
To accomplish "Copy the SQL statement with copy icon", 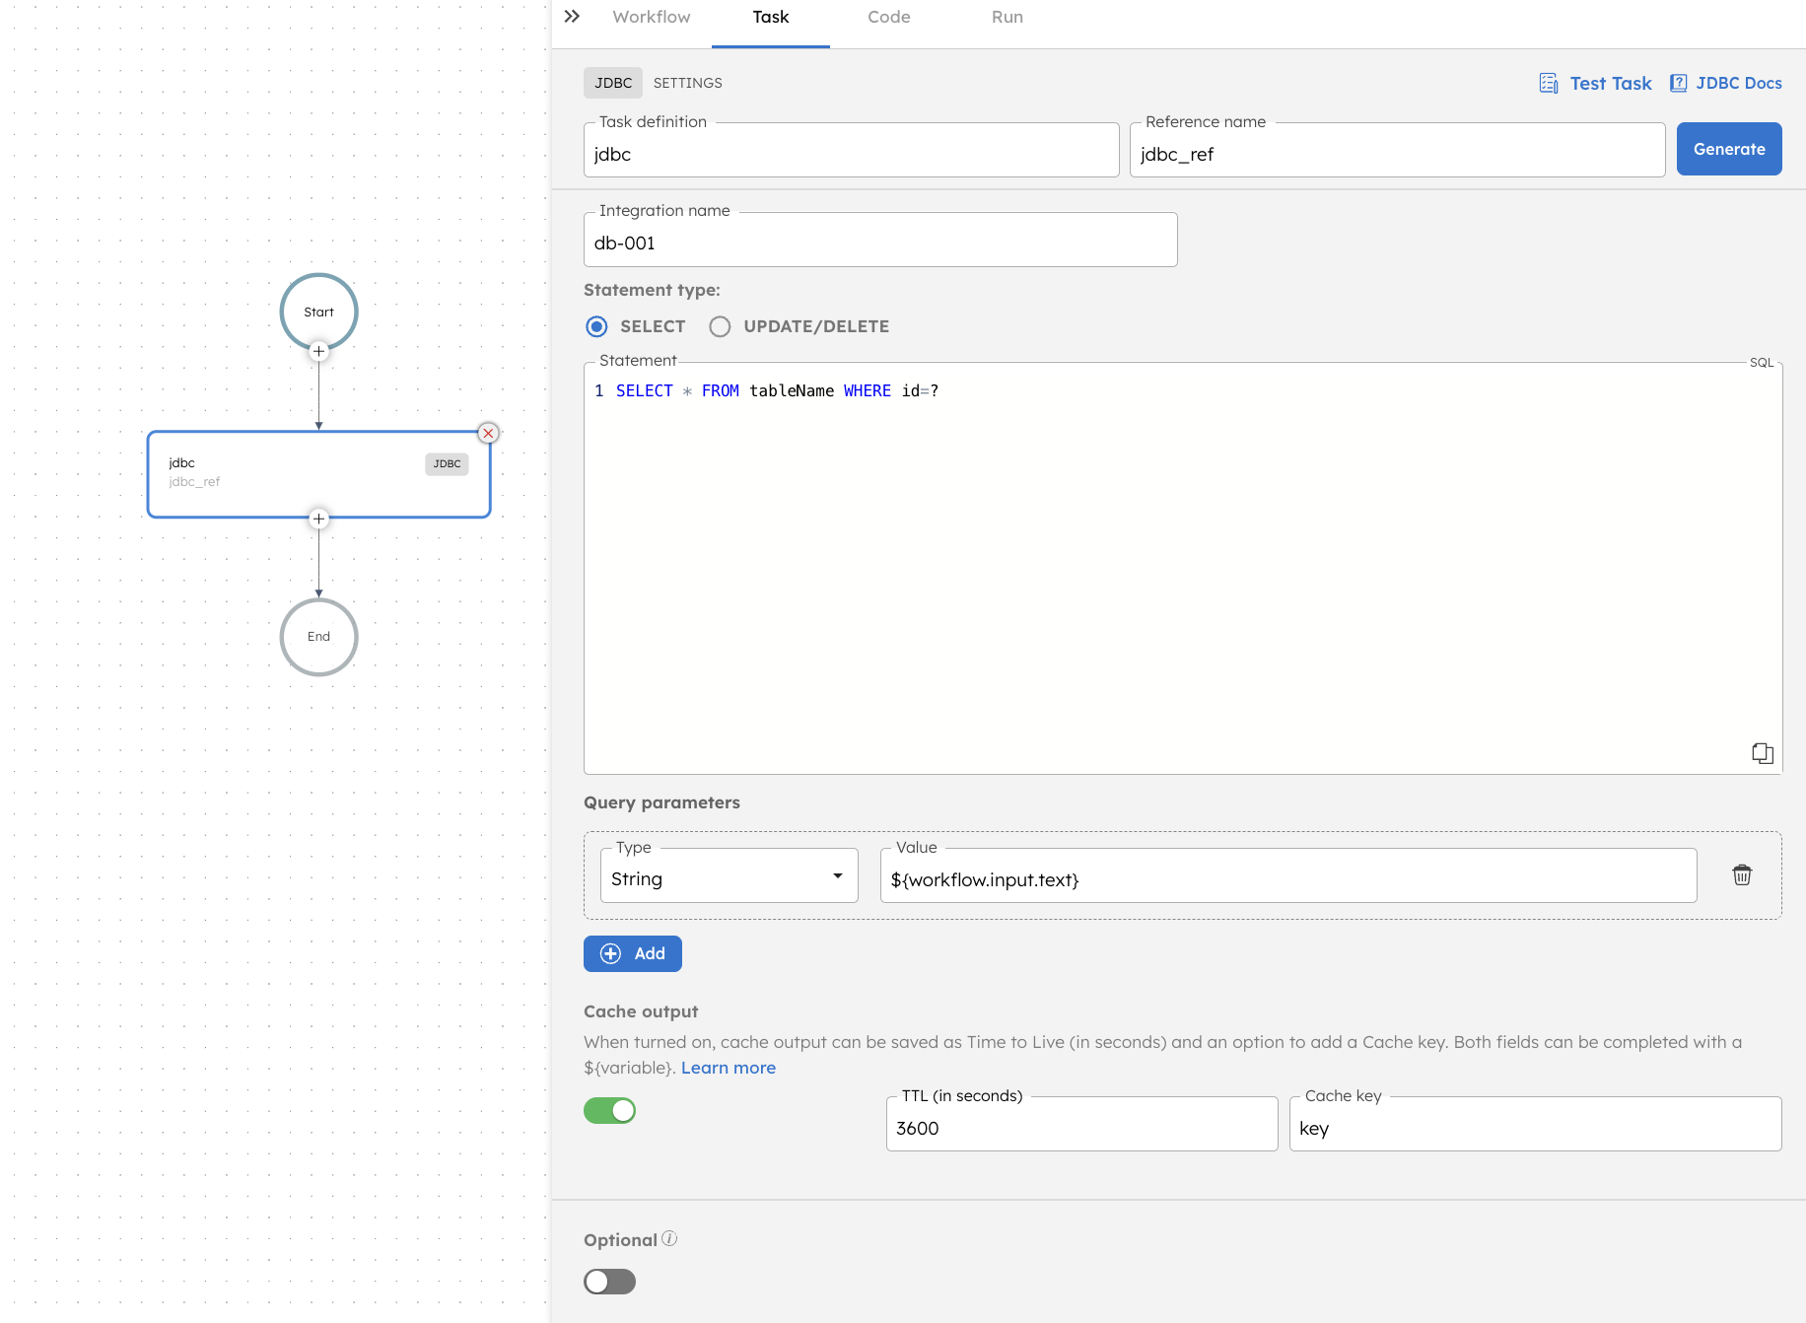I will [x=1763, y=753].
